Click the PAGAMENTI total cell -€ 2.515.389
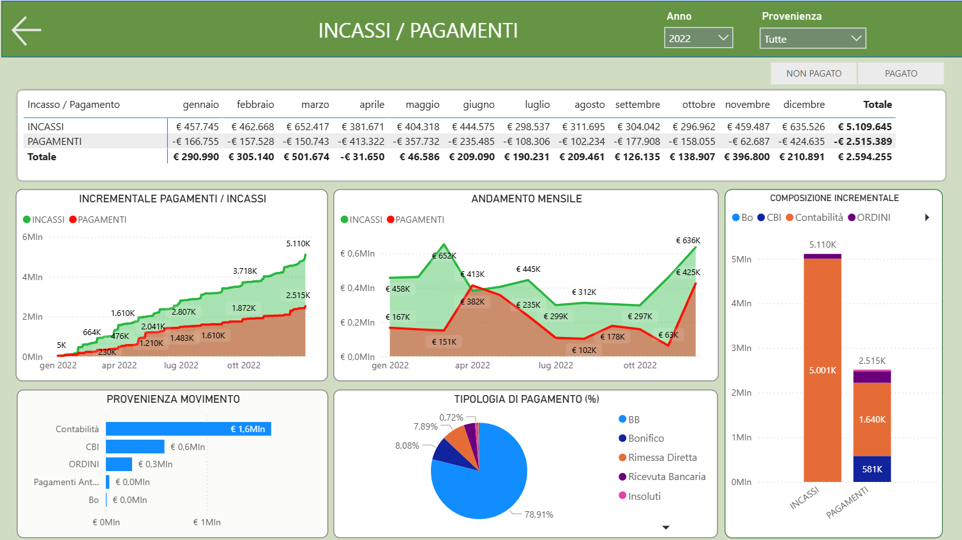The image size is (962, 540). (862, 142)
